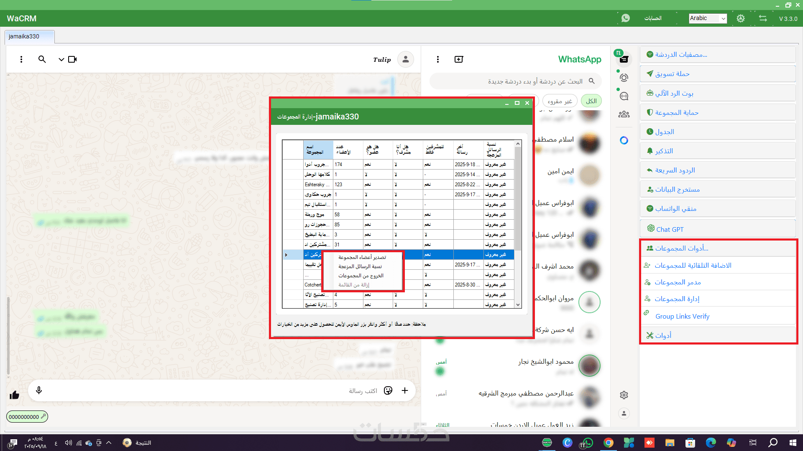Select the 'الكل' chat filter chip

point(591,101)
